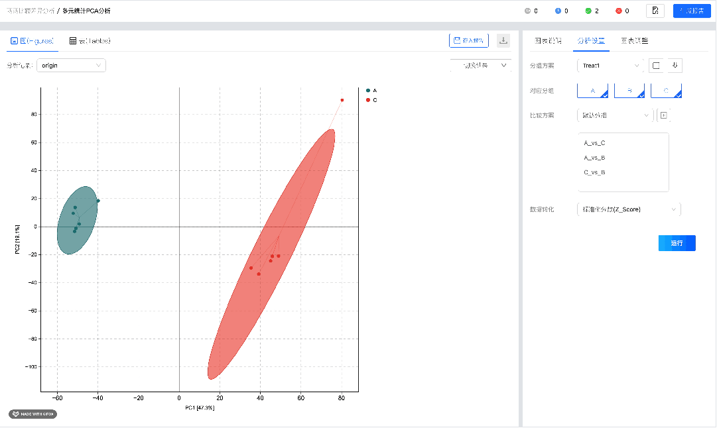Click the red failed tasks status icon
Viewport: 717px width, 428px height.
pos(619,11)
